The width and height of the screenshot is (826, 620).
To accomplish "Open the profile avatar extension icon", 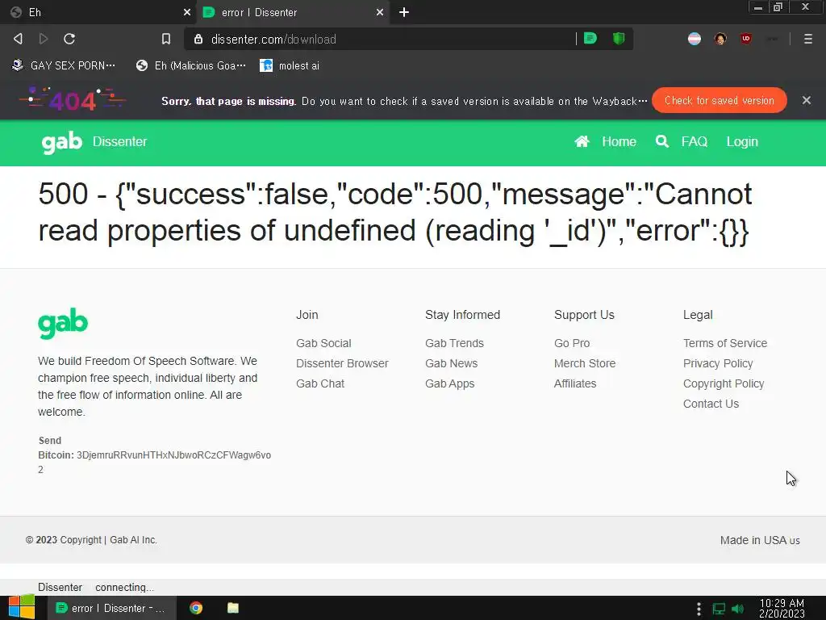I will tap(720, 39).
